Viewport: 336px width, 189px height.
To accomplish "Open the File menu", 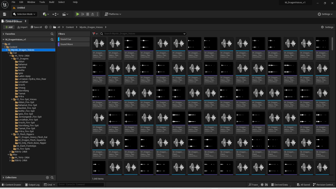I will coord(13,2).
